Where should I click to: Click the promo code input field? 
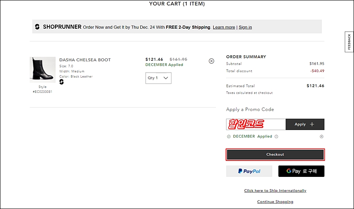point(256,125)
